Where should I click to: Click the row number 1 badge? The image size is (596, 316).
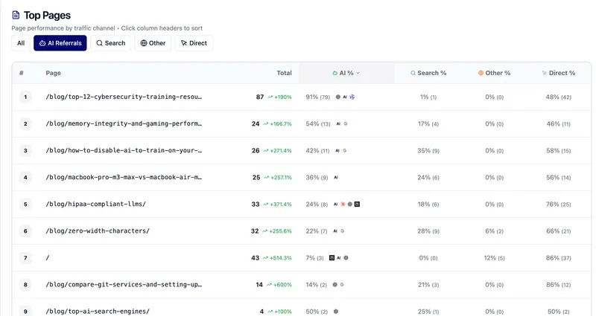(x=25, y=97)
